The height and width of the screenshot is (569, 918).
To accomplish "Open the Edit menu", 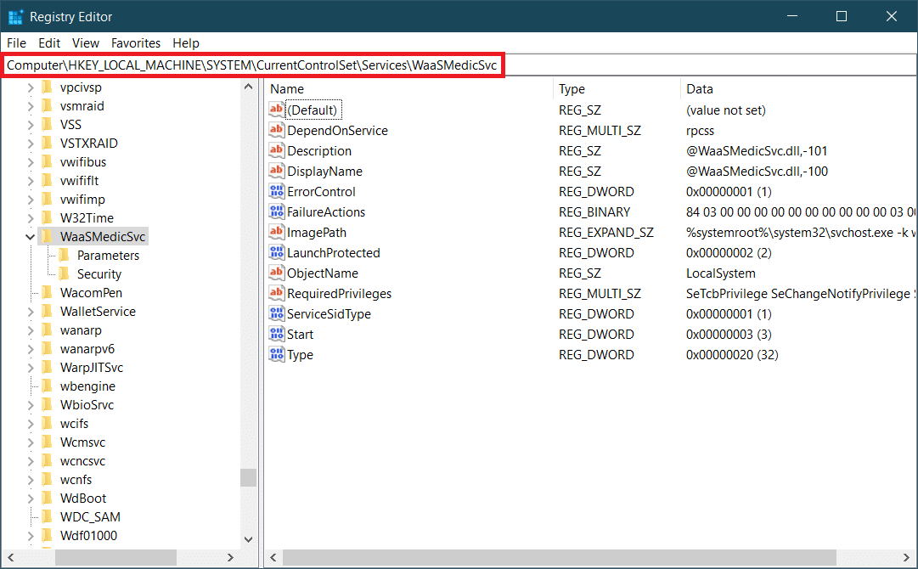I will (x=49, y=43).
